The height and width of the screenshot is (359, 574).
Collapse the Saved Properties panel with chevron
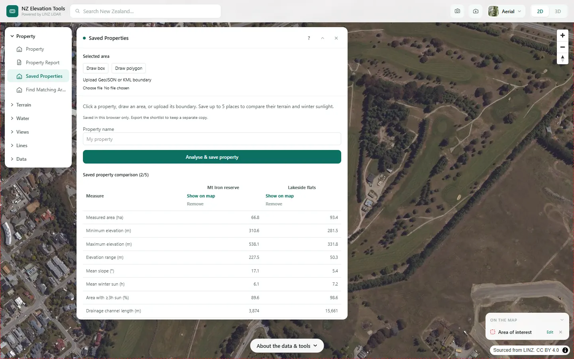point(322,38)
